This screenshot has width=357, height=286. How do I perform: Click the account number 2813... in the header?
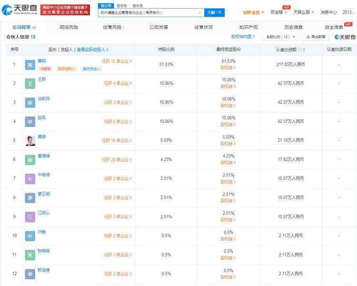tap(349, 12)
